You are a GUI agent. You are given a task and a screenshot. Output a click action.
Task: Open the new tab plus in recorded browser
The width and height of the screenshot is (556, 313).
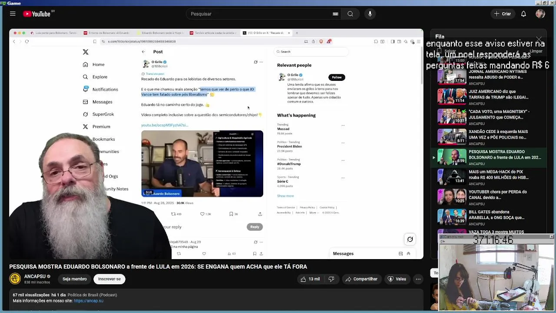[297, 33]
